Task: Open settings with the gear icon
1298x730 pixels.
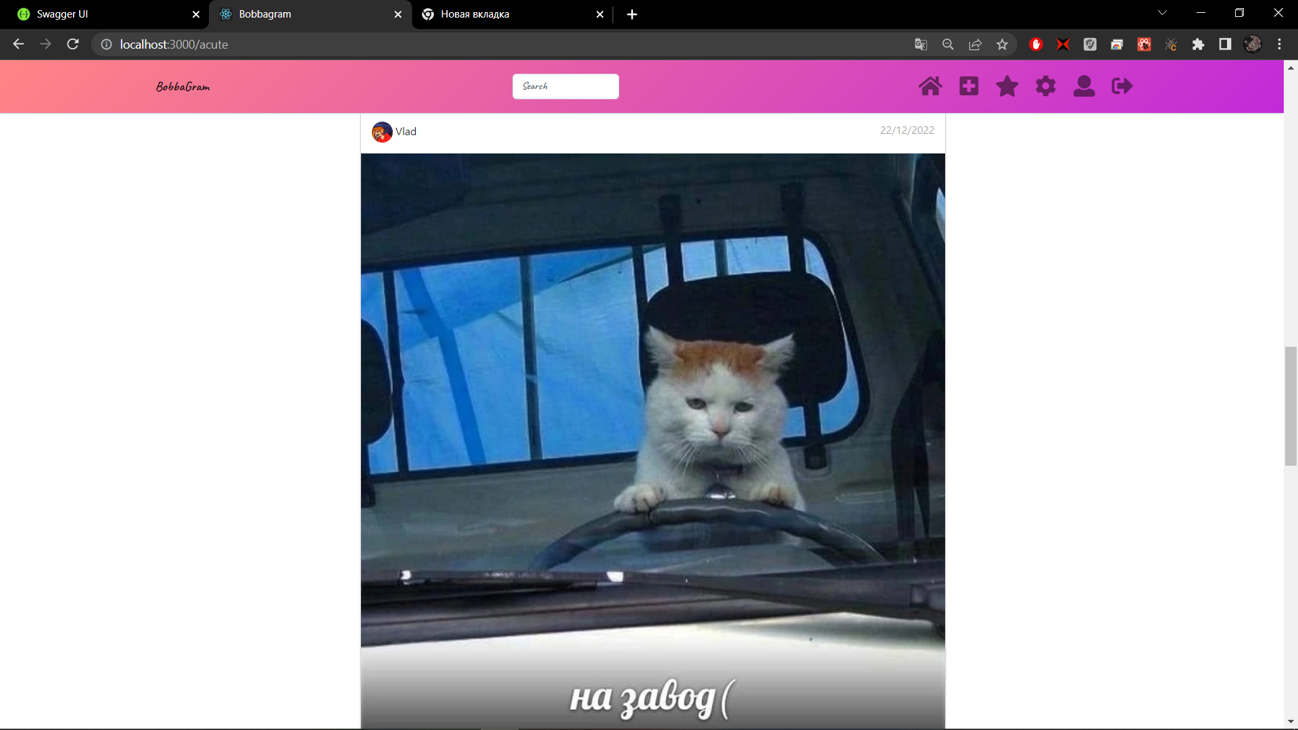Action: point(1046,87)
